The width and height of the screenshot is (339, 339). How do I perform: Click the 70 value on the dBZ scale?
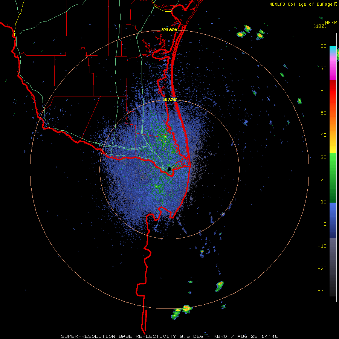[324, 69]
